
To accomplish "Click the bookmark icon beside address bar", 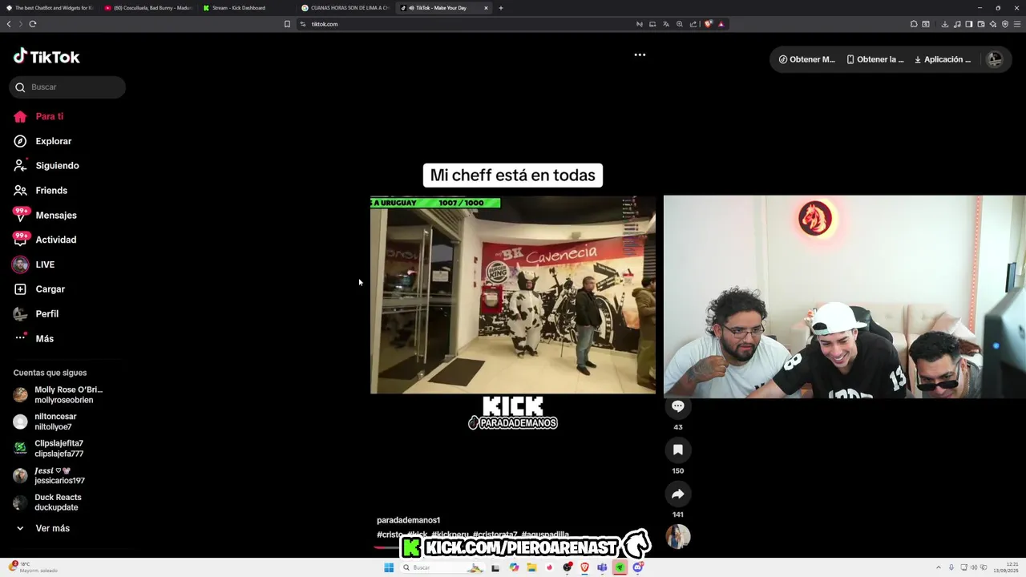I will coord(287,24).
